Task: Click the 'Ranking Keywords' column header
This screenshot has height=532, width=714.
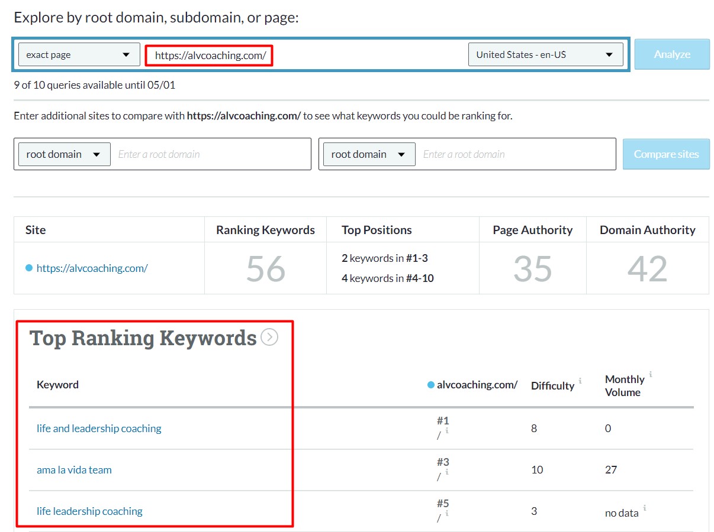Action: click(265, 230)
